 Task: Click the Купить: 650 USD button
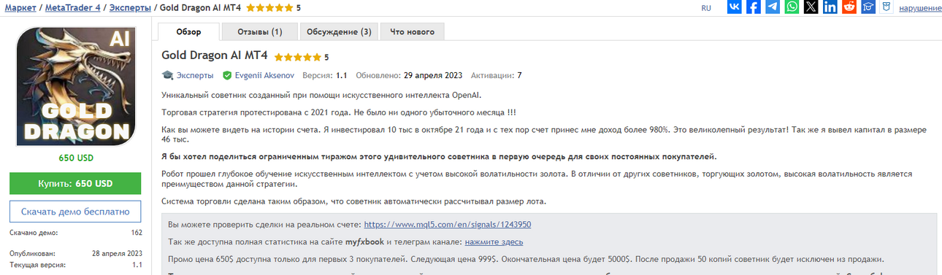(x=75, y=184)
